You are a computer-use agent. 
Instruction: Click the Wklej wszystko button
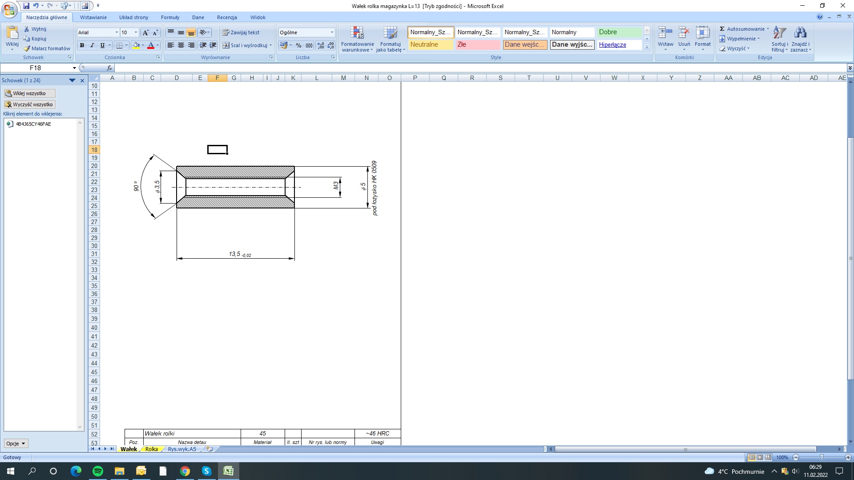coord(29,93)
